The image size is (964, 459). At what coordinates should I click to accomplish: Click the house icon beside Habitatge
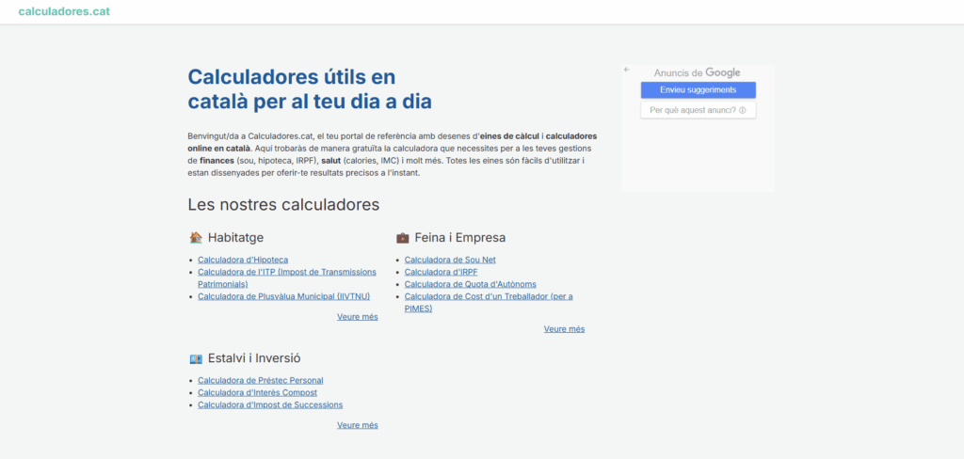coord(196,237)
